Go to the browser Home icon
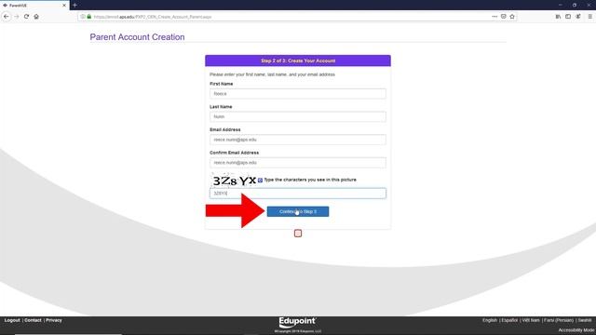Image resolution: width=596 pixels, height=335 pixels. pos(36,17)
